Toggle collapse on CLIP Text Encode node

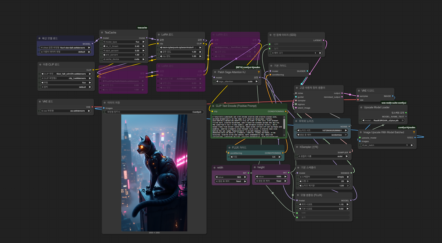213,106
